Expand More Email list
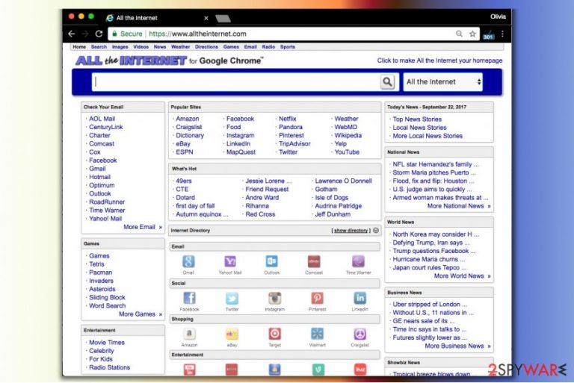Screen dimensions: 574x383 (x=143, y=227)
